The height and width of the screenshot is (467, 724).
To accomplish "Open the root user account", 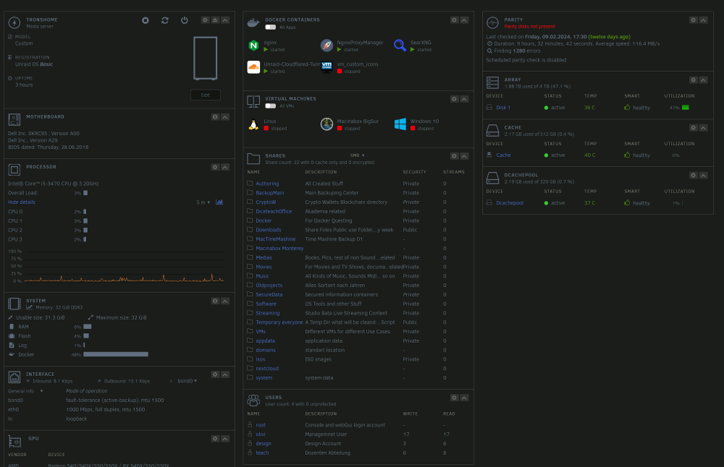I will [x=261, y=425].
